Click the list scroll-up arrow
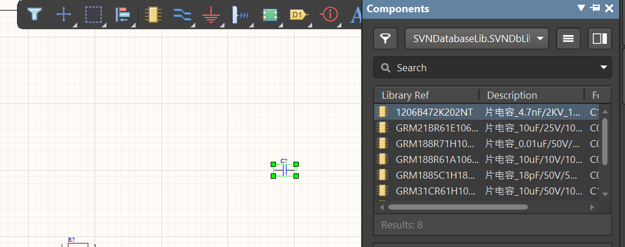Image resolution: width=625 pixels, height=247 pixels. click(x=605, y=112)
